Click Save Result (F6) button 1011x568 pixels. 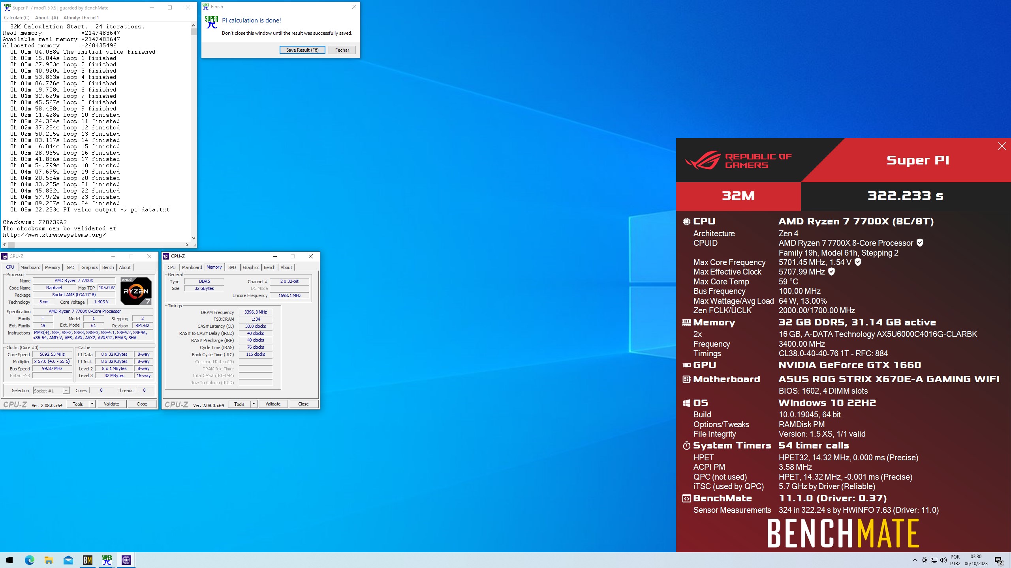point(302,50)
